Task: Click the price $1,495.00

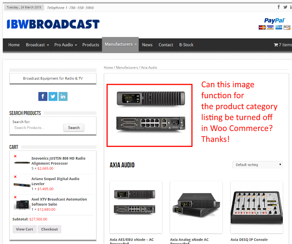Action: (45, 189)
